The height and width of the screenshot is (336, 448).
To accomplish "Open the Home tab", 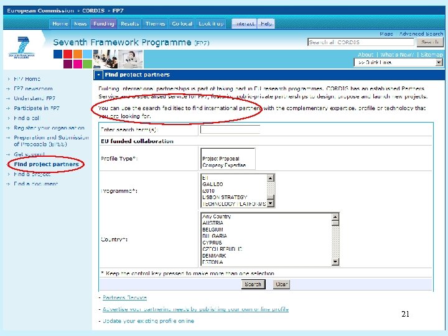I will pyautogui.click(x=60, y=24).
